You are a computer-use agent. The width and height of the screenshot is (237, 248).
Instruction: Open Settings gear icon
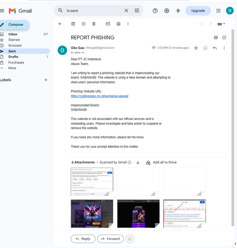(x=166, y=11)
